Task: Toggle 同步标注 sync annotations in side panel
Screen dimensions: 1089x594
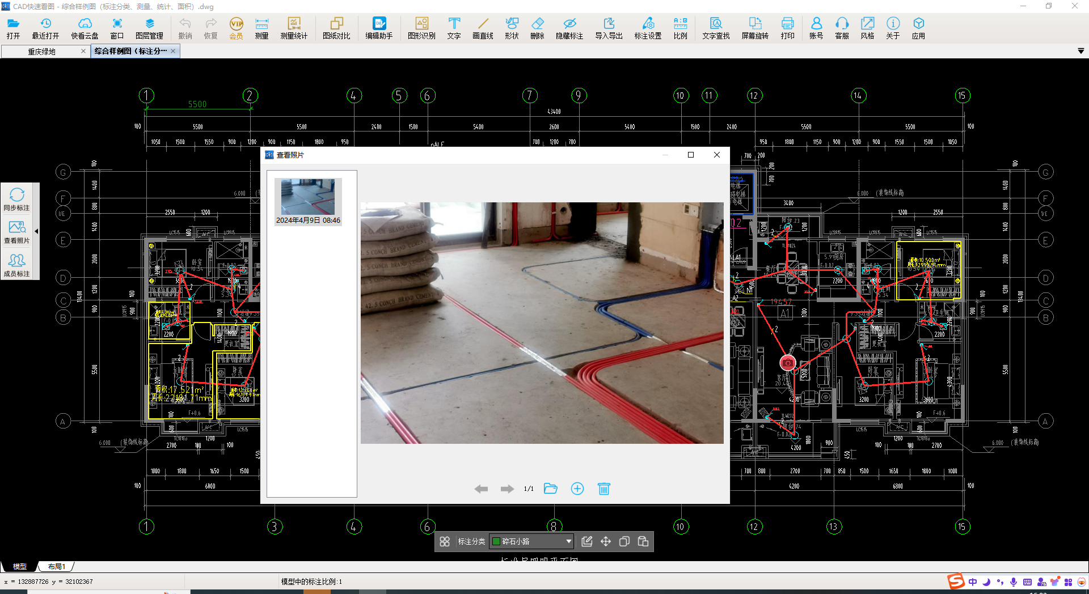Action: (x=17, y=199)
